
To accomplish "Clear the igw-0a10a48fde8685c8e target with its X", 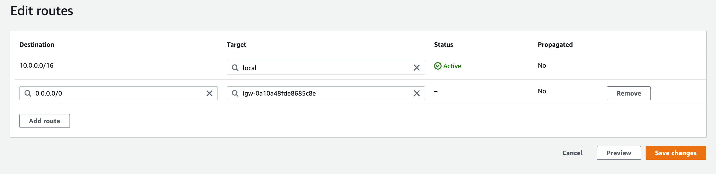I will 417,93.
